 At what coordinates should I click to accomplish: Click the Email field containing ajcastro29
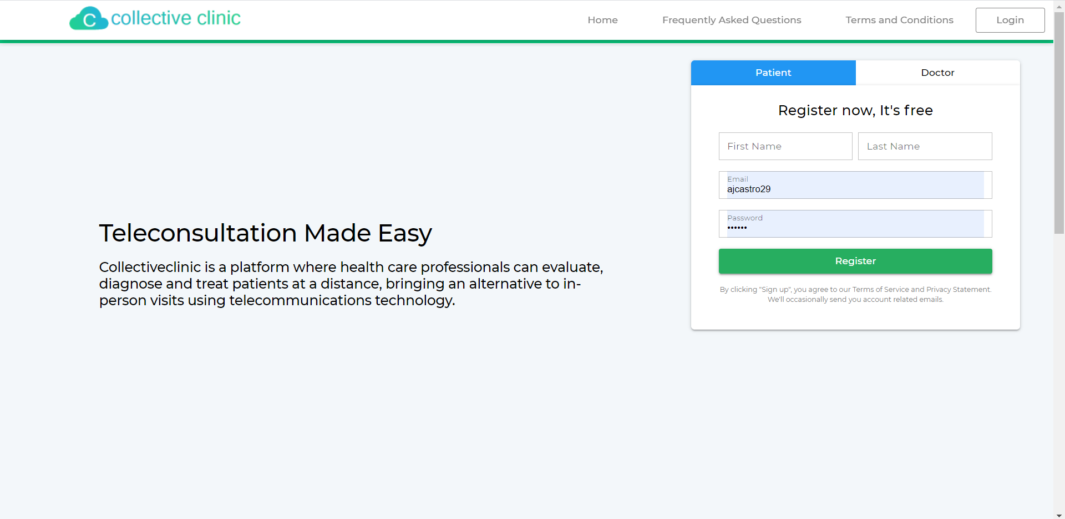tap(855, 185)
